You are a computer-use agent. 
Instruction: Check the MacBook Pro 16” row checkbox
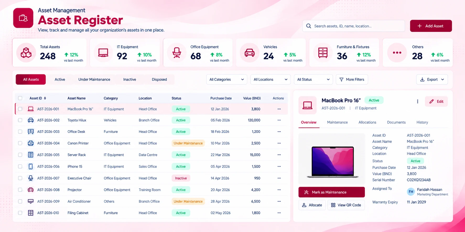tap(20, 109)
